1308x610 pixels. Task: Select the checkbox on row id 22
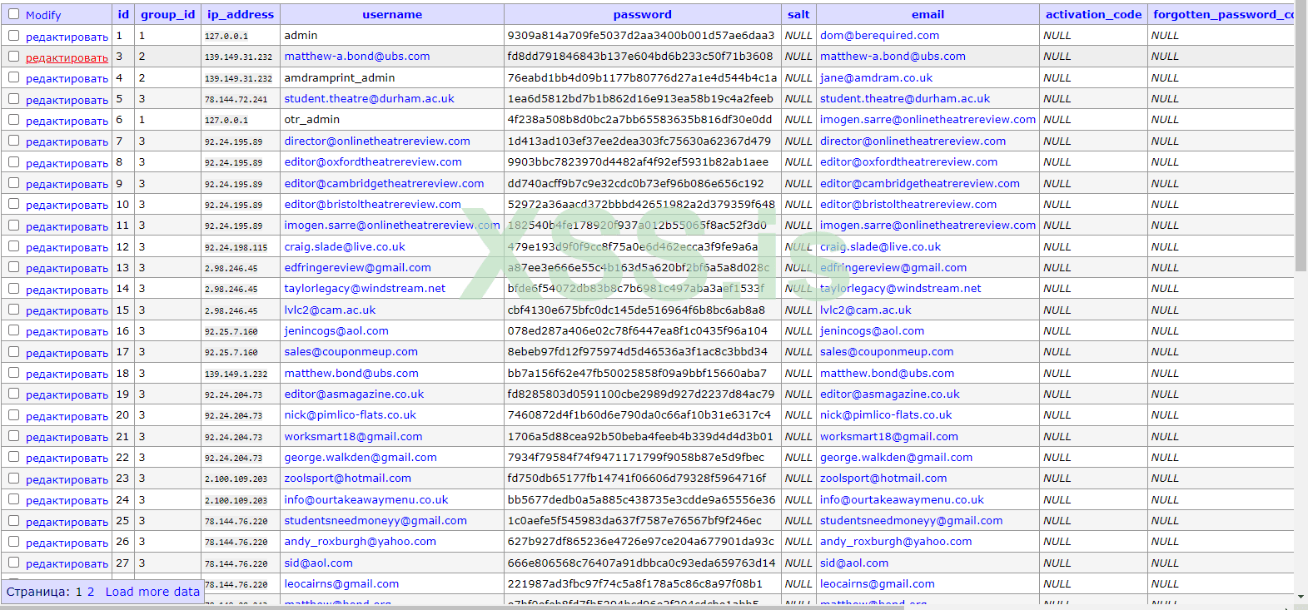(13, 457)
